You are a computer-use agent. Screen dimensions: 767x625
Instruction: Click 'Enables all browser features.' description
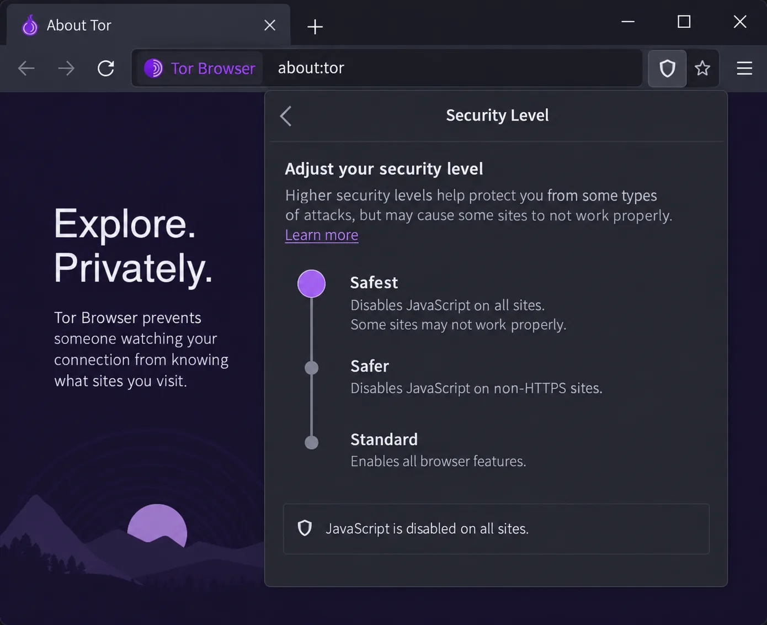click(x=439, y=462)
